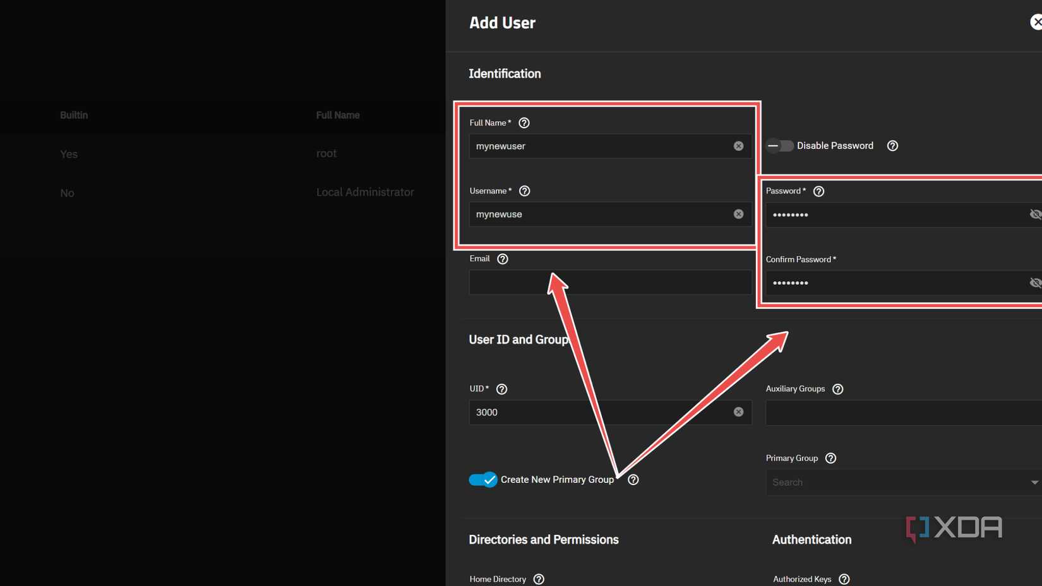Open the Full Name help tooltip icon
The image size is (1042, 586).
coord(524,123)
